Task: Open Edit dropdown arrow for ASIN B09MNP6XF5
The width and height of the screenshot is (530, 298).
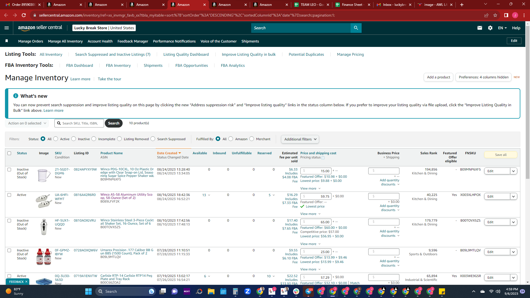Action: tap(513, 171)
